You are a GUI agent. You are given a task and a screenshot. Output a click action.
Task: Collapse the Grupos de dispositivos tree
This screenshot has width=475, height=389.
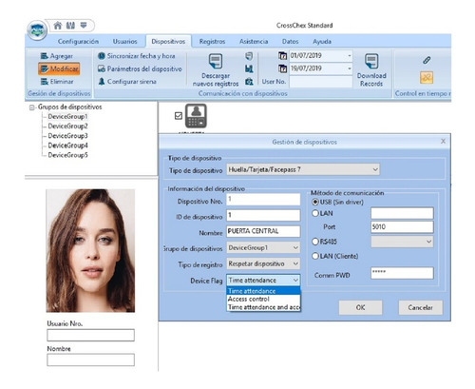31,107
